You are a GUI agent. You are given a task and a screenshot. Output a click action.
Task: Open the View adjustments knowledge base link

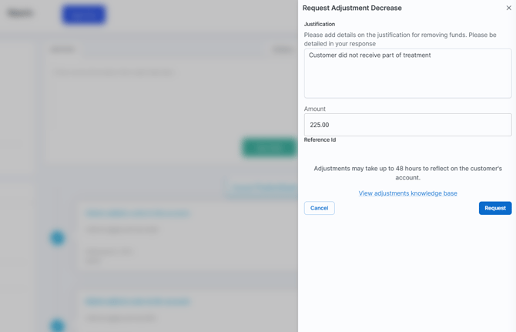pyautogui.click(x=407, y=193)
